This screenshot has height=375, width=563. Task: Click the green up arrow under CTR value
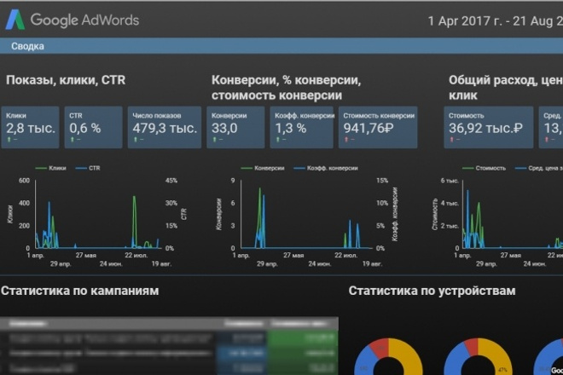coord(73,140)
